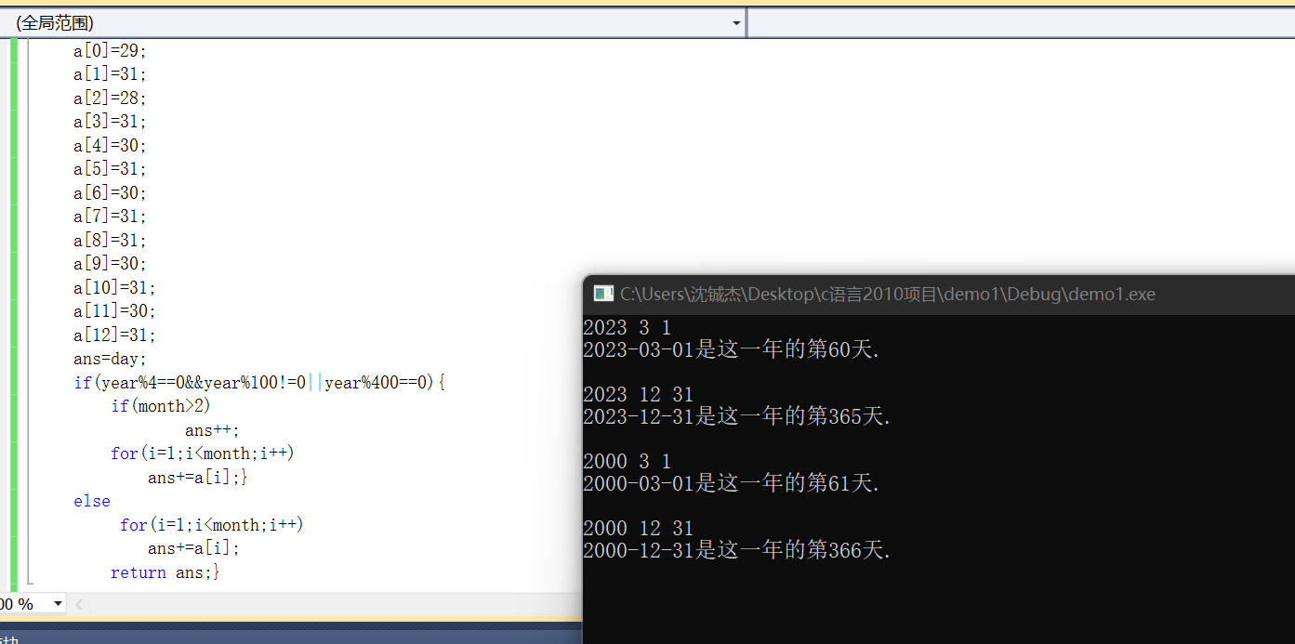Click the horizontal scrollbar left arrow
1295x644 pixels.
(79, 605)
